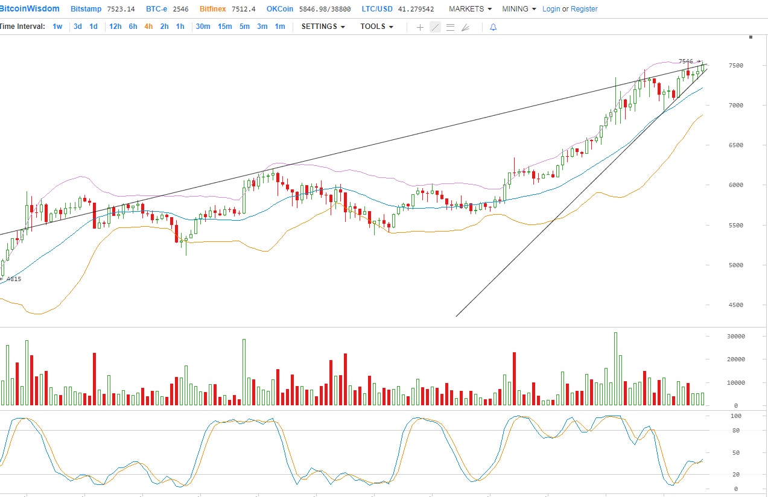Open the MARKETS dropdown
Screen dimensions: 768x497
coord(470,9)
